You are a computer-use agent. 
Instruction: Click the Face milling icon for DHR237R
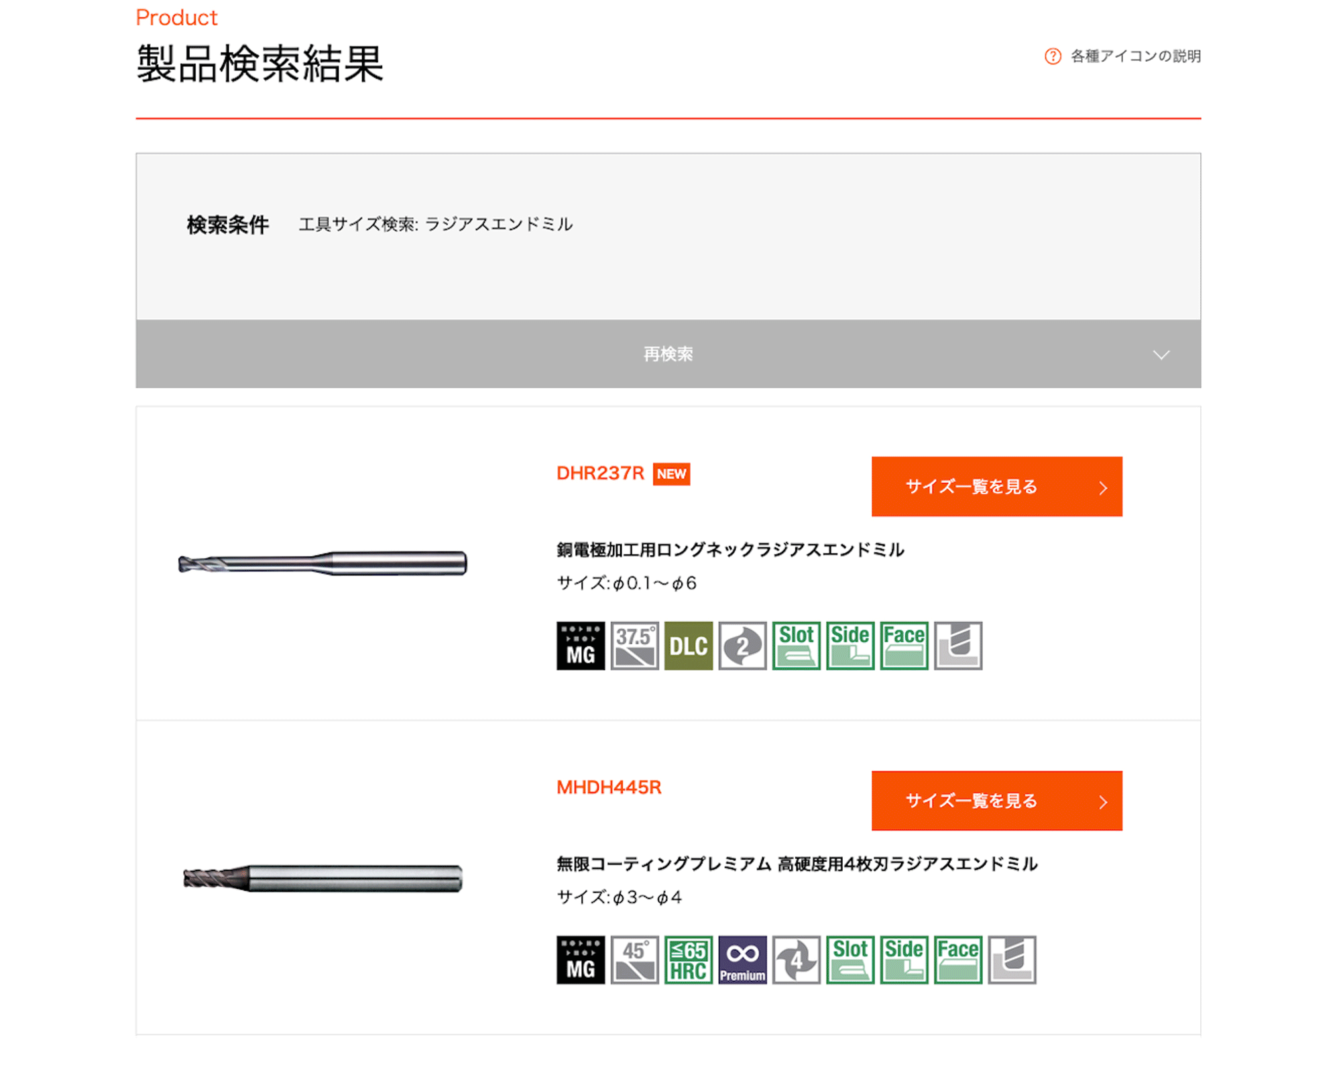point(904,645)
